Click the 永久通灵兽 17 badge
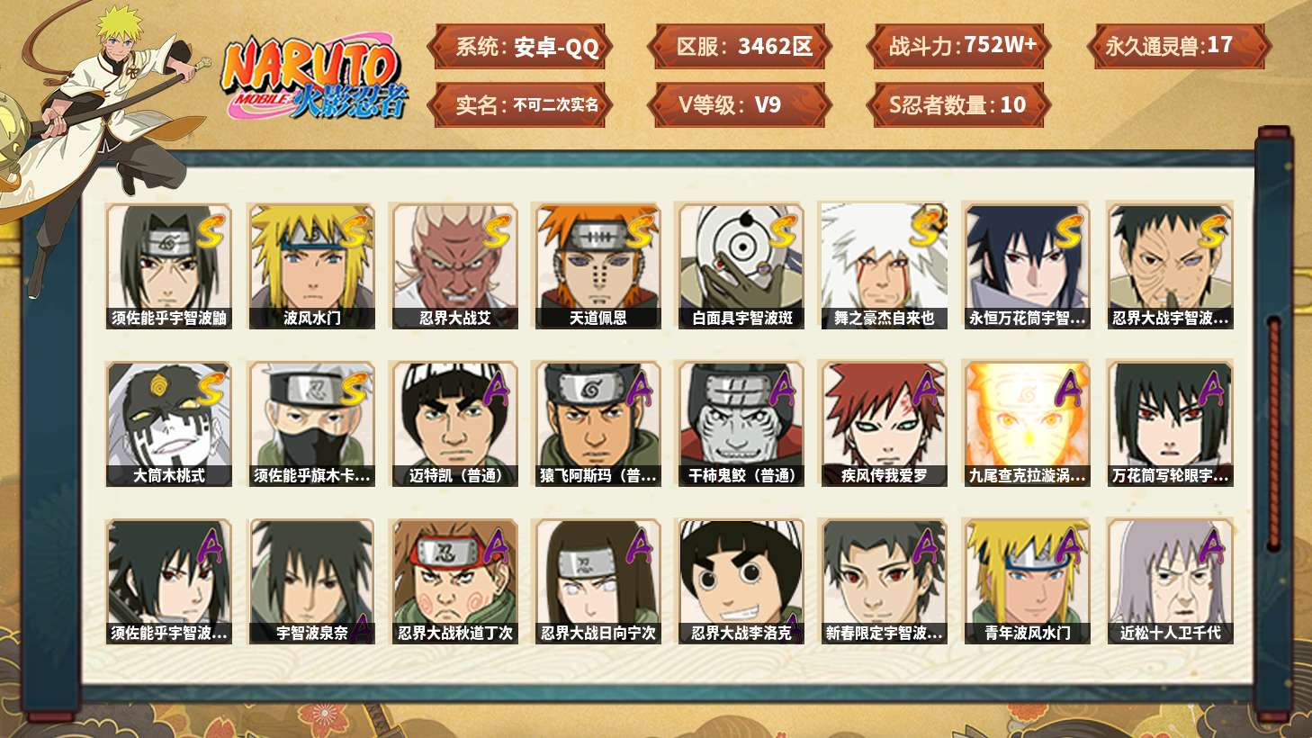The height and width of the screenshot is (738, 1312). click(1179, 46)
